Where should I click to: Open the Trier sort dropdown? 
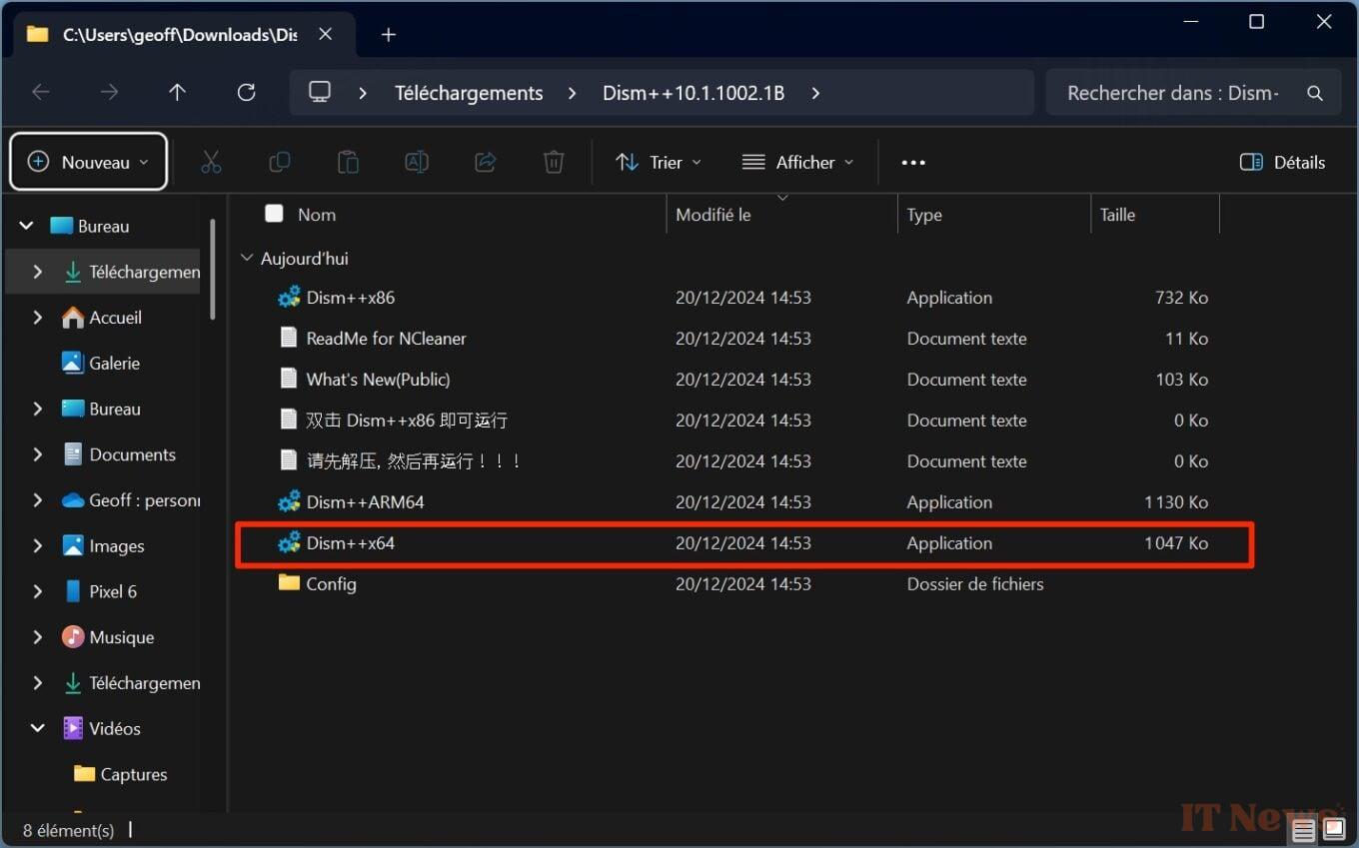[x=659, y=162]
